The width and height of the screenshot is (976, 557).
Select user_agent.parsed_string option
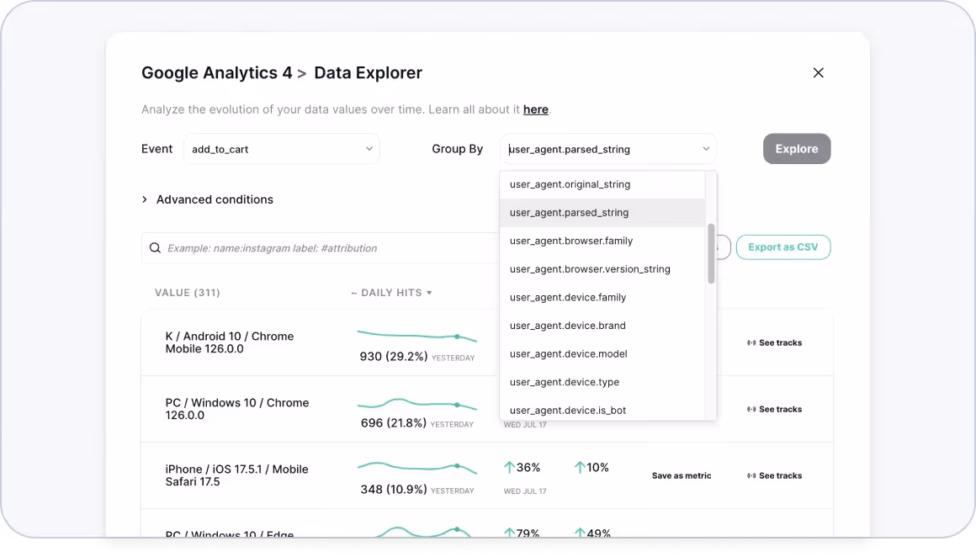[602, 213]
